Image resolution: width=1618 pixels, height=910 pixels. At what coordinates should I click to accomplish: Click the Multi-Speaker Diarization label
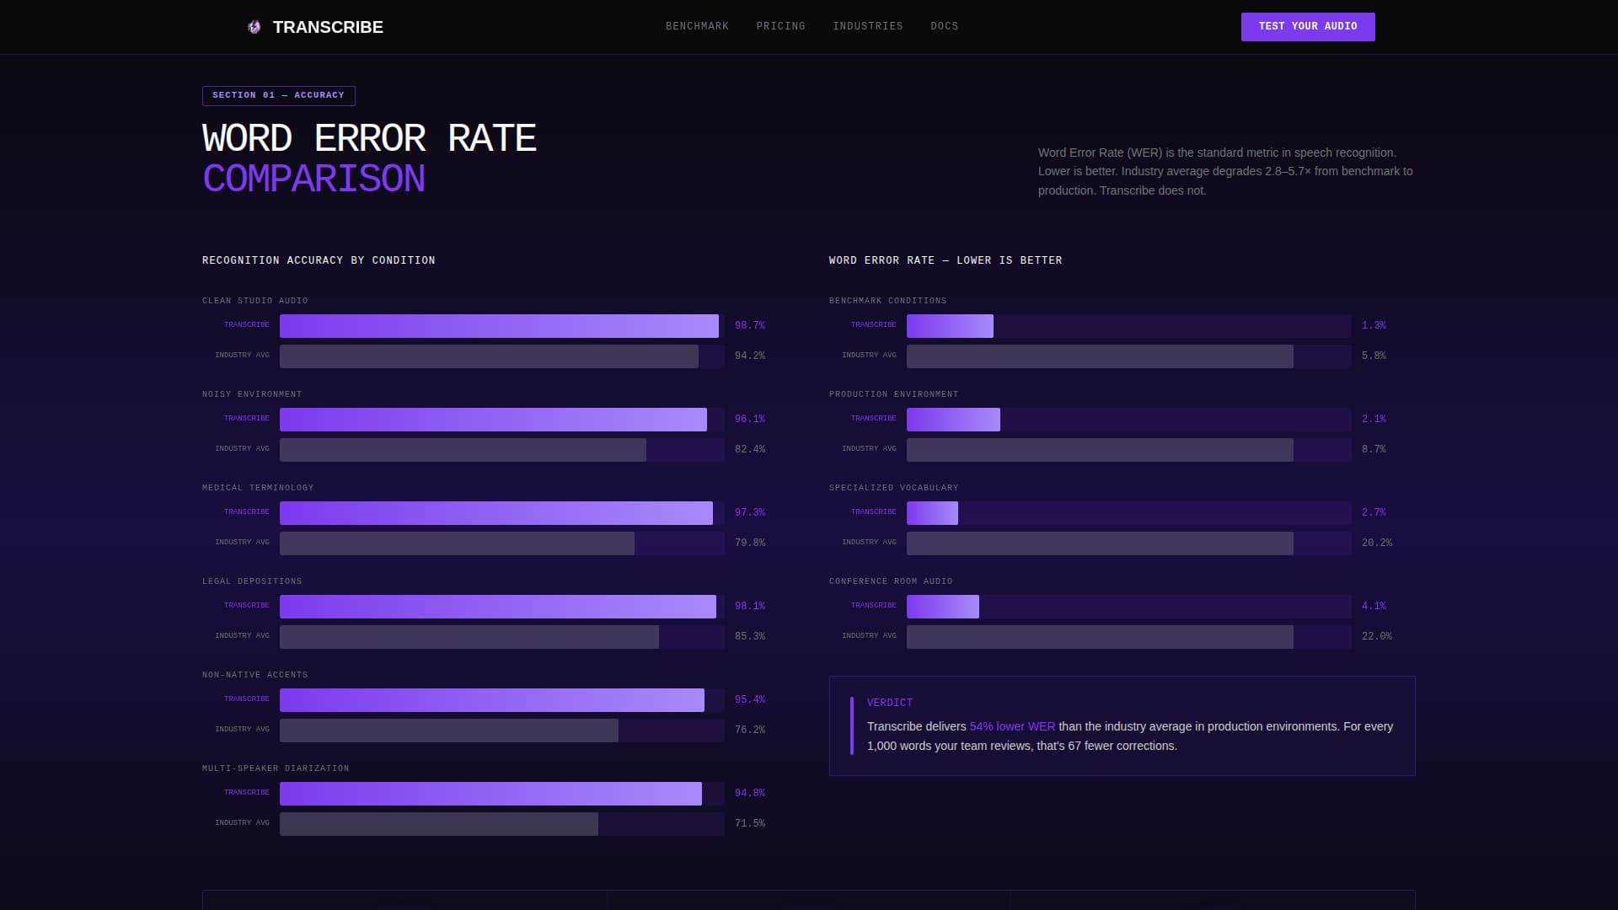point(275,768)
